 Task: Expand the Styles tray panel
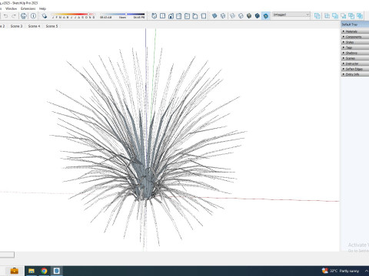[355, 42]
